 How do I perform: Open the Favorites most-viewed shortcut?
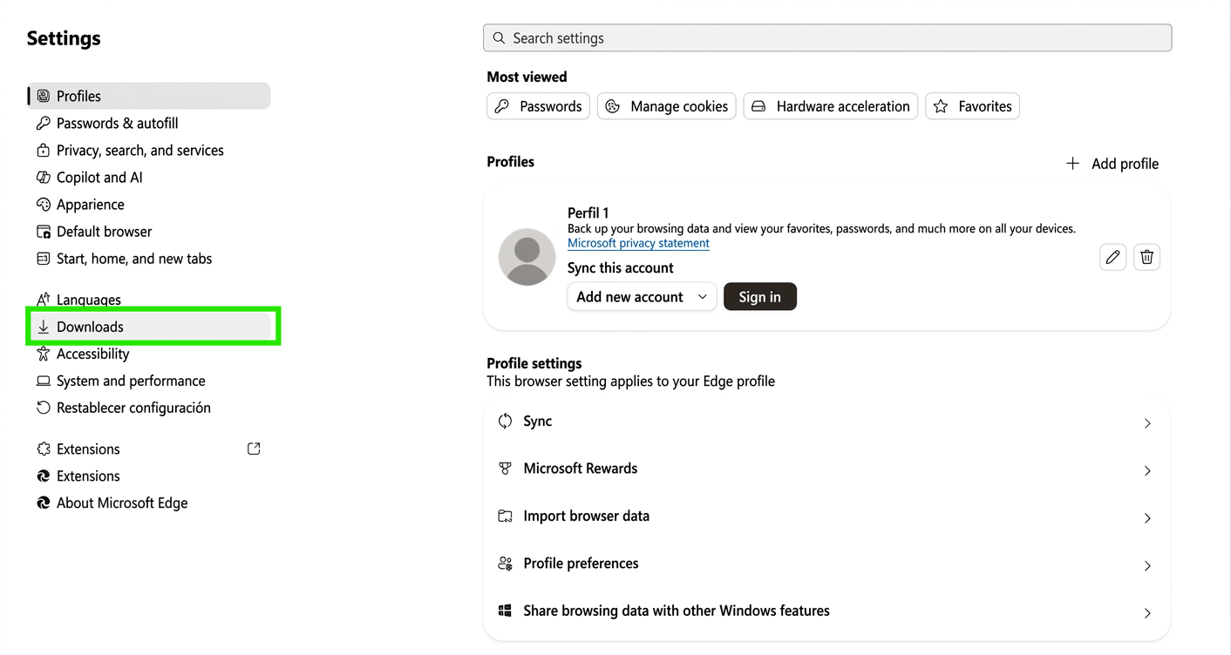[x=973, y=106]
